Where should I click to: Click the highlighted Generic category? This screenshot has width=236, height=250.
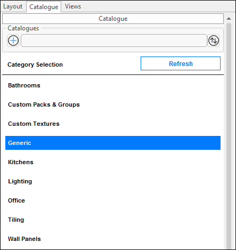click(113, 143)
